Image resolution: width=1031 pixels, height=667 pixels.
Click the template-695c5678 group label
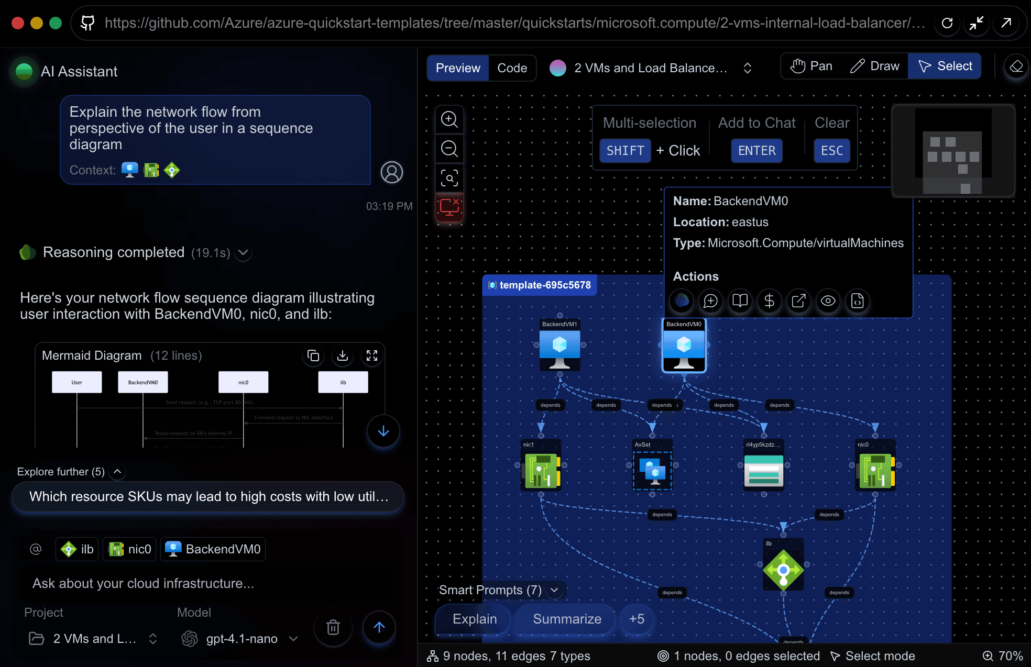pyautogui.click(x=540, y=285)
